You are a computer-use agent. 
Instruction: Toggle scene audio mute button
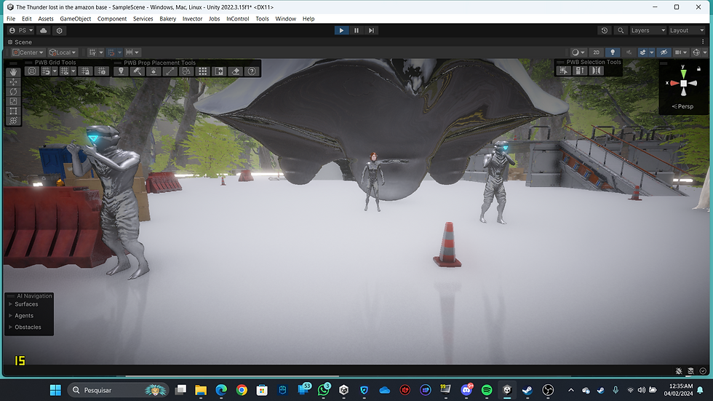(629, 52)
